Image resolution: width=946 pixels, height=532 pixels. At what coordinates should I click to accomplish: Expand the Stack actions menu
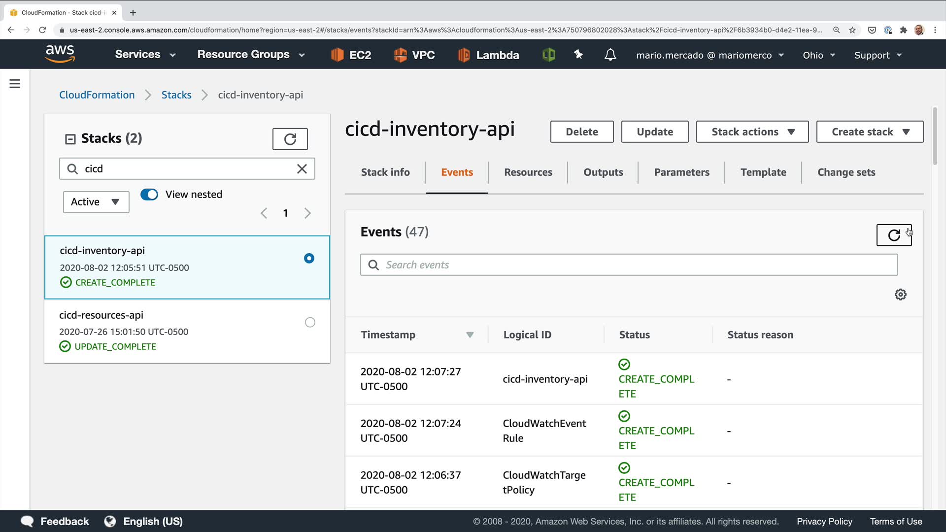pyautogui.click(x=752, y=132)
